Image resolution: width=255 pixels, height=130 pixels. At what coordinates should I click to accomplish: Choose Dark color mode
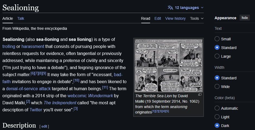tap(217, 125)
